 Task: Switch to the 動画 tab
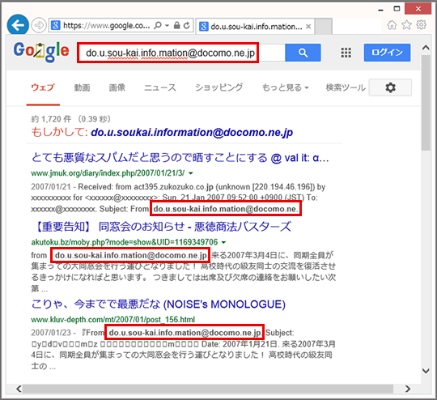pyautogui.click(x=82, y=87)
